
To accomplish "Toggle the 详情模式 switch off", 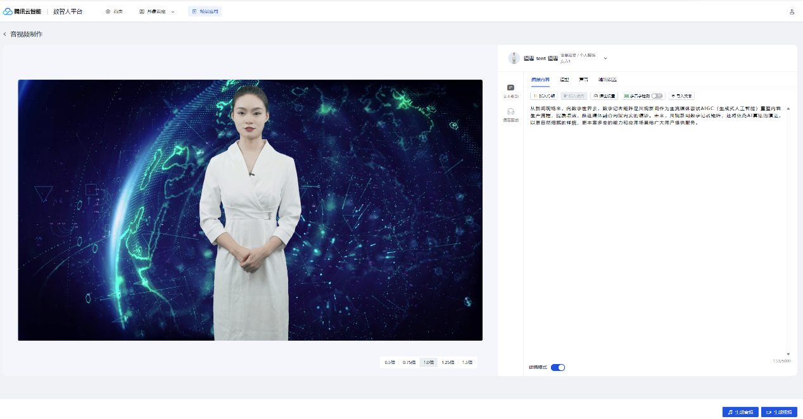I will click(x=558, y=367).
